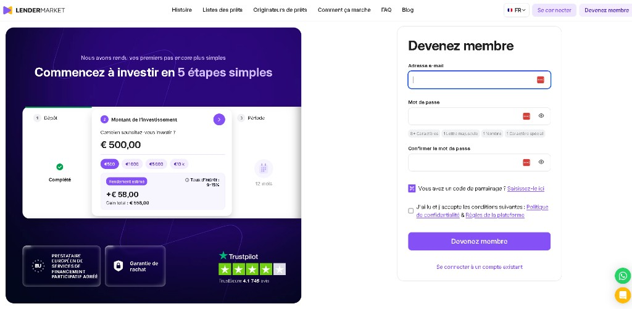Click password manager icon in email field

[541, 80]
